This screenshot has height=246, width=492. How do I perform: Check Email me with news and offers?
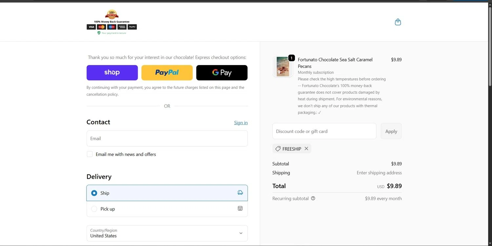pos(90,154)
